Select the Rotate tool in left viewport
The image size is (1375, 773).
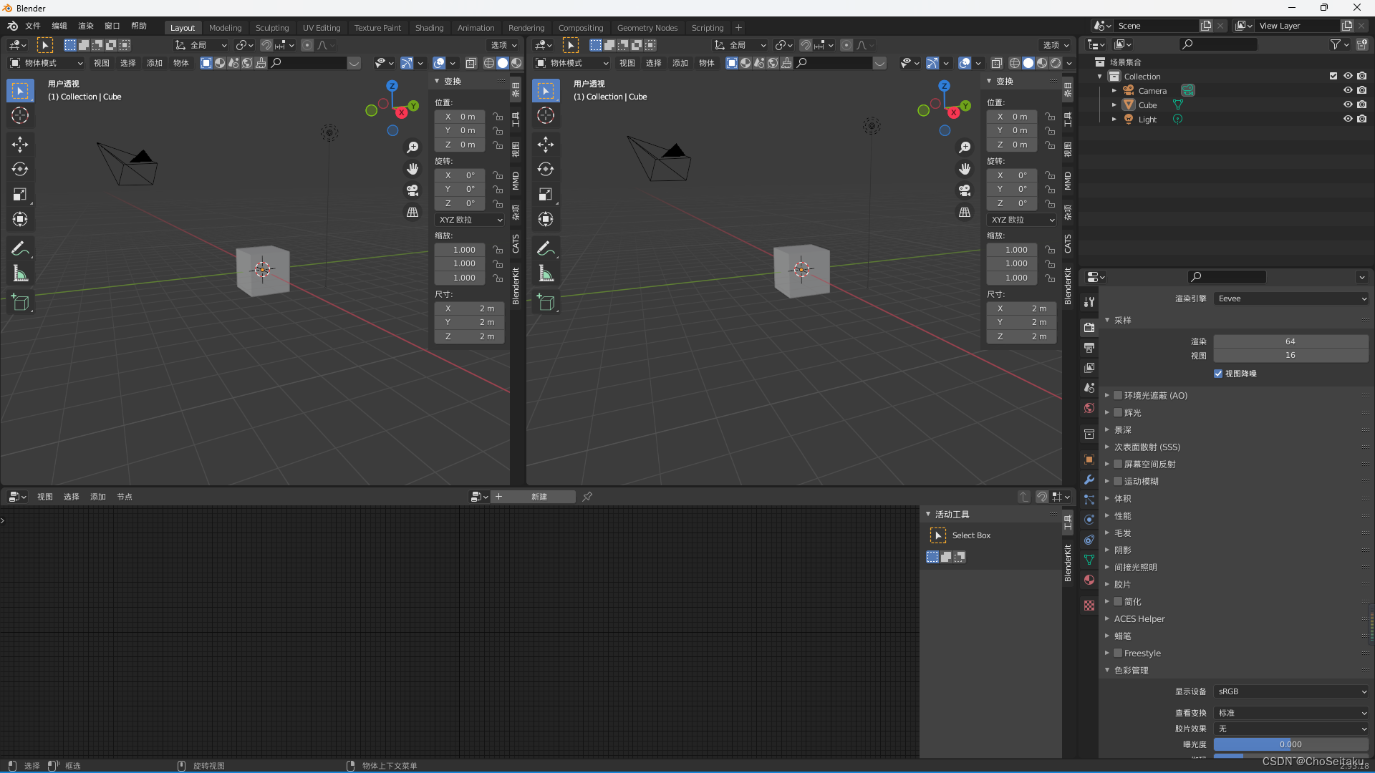(20, 170)
